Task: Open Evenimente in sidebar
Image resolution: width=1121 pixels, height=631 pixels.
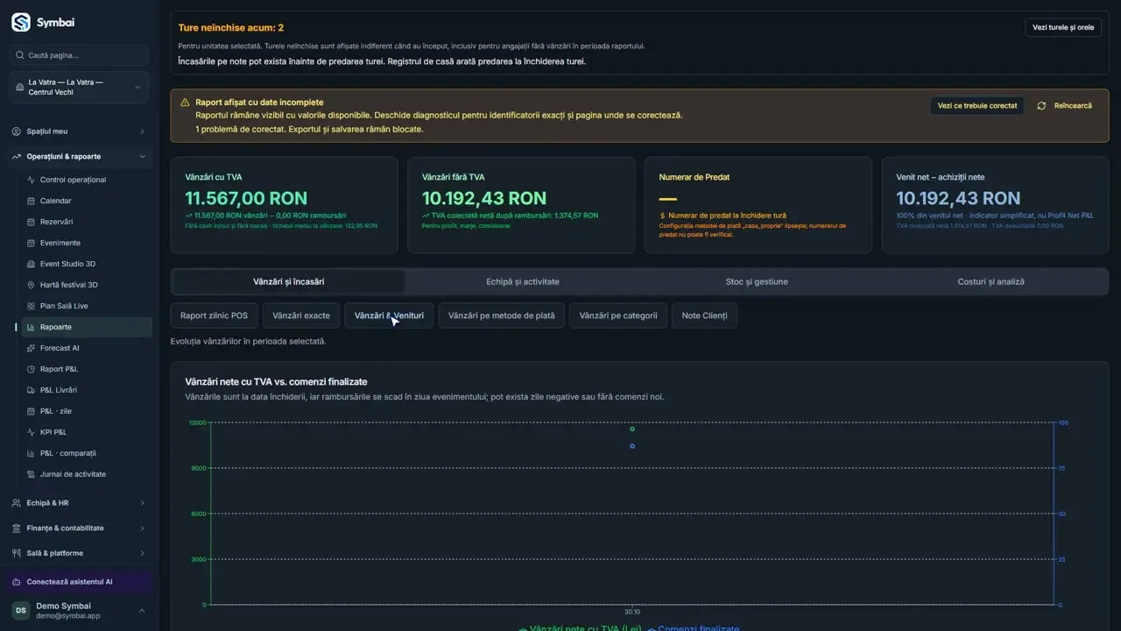Action: (87, 243)
